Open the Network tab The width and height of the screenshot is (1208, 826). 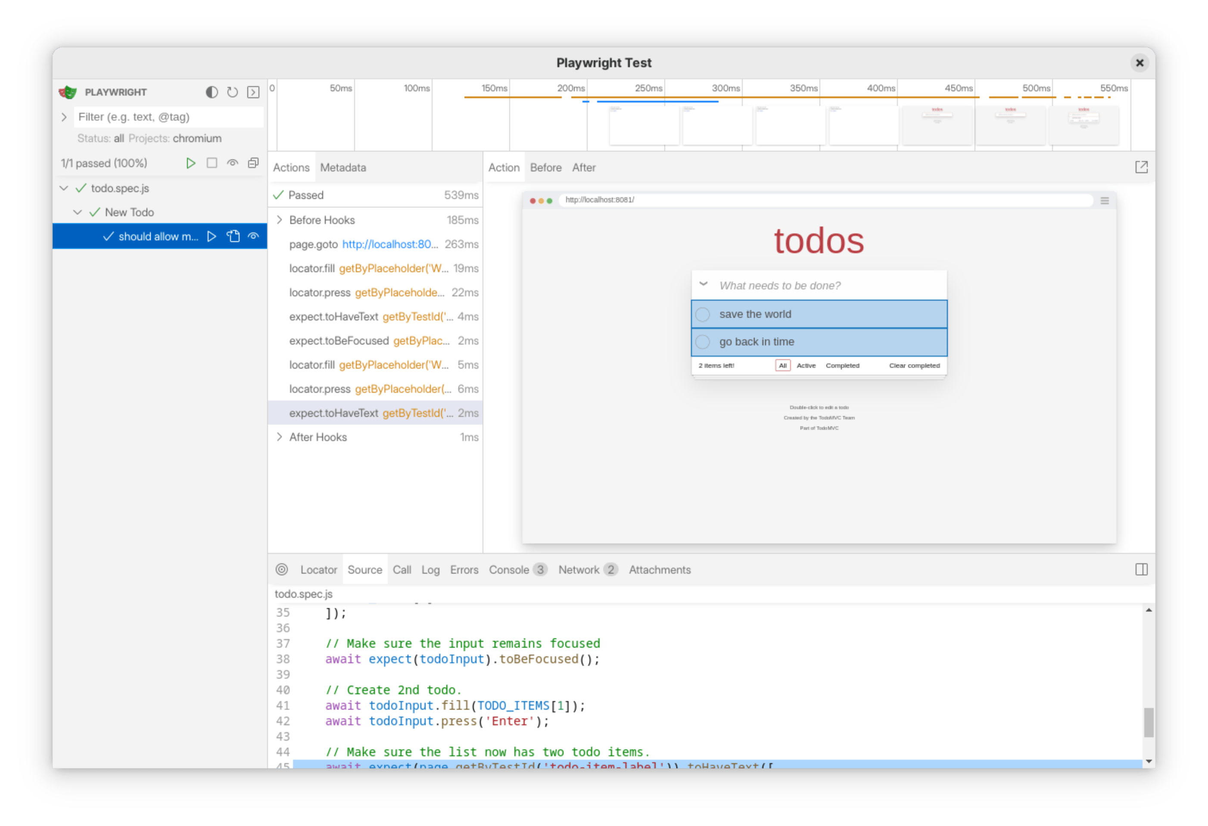point(588,570)
